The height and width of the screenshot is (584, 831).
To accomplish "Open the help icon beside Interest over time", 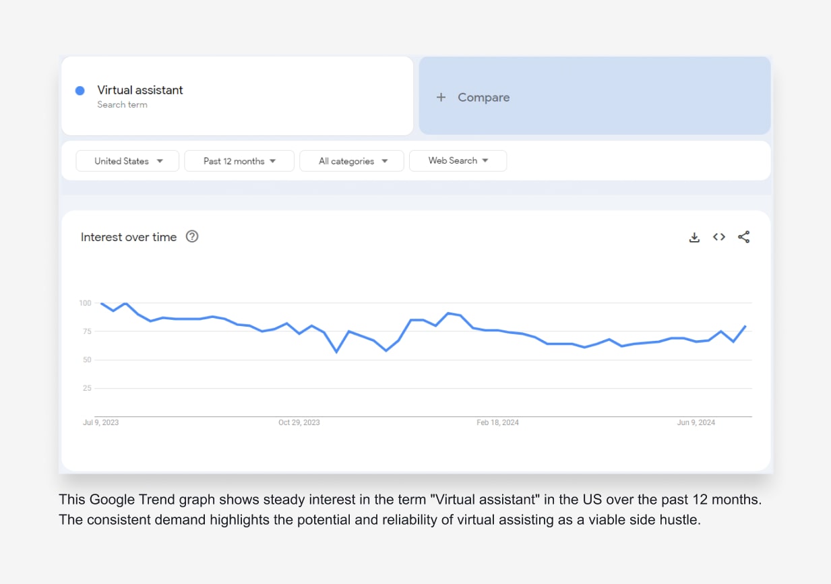I will [x=192, y=236].
